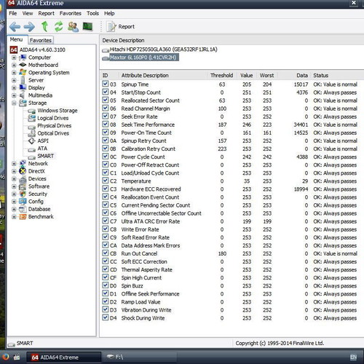This screenshot has width=364, height=364.
Task: Sort by the Threshold column header
Action: pyautogui.click(x=221, y=75)
